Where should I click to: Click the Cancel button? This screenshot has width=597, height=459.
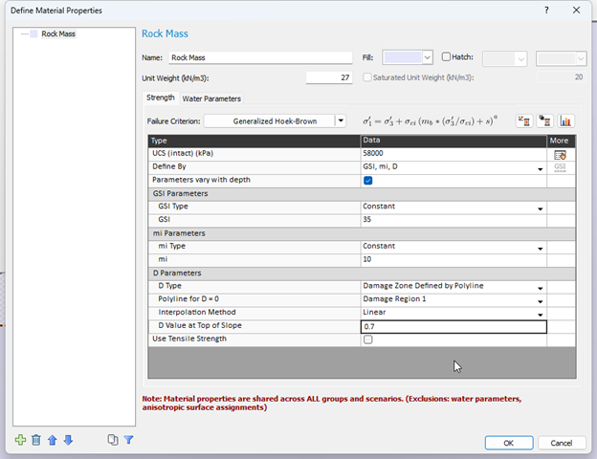point(562,443)
